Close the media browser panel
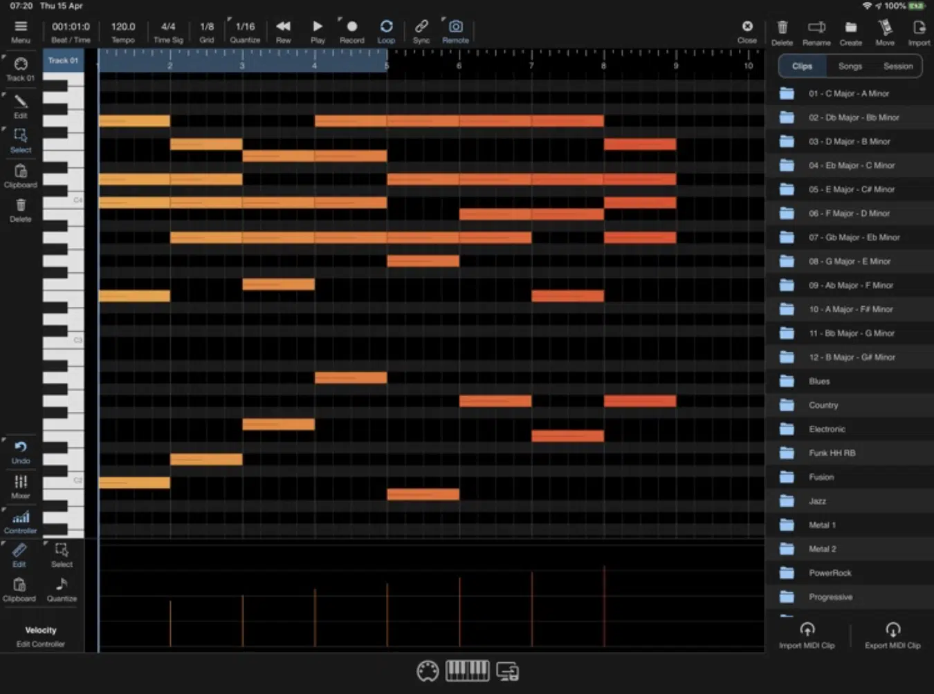 [747, 32]
